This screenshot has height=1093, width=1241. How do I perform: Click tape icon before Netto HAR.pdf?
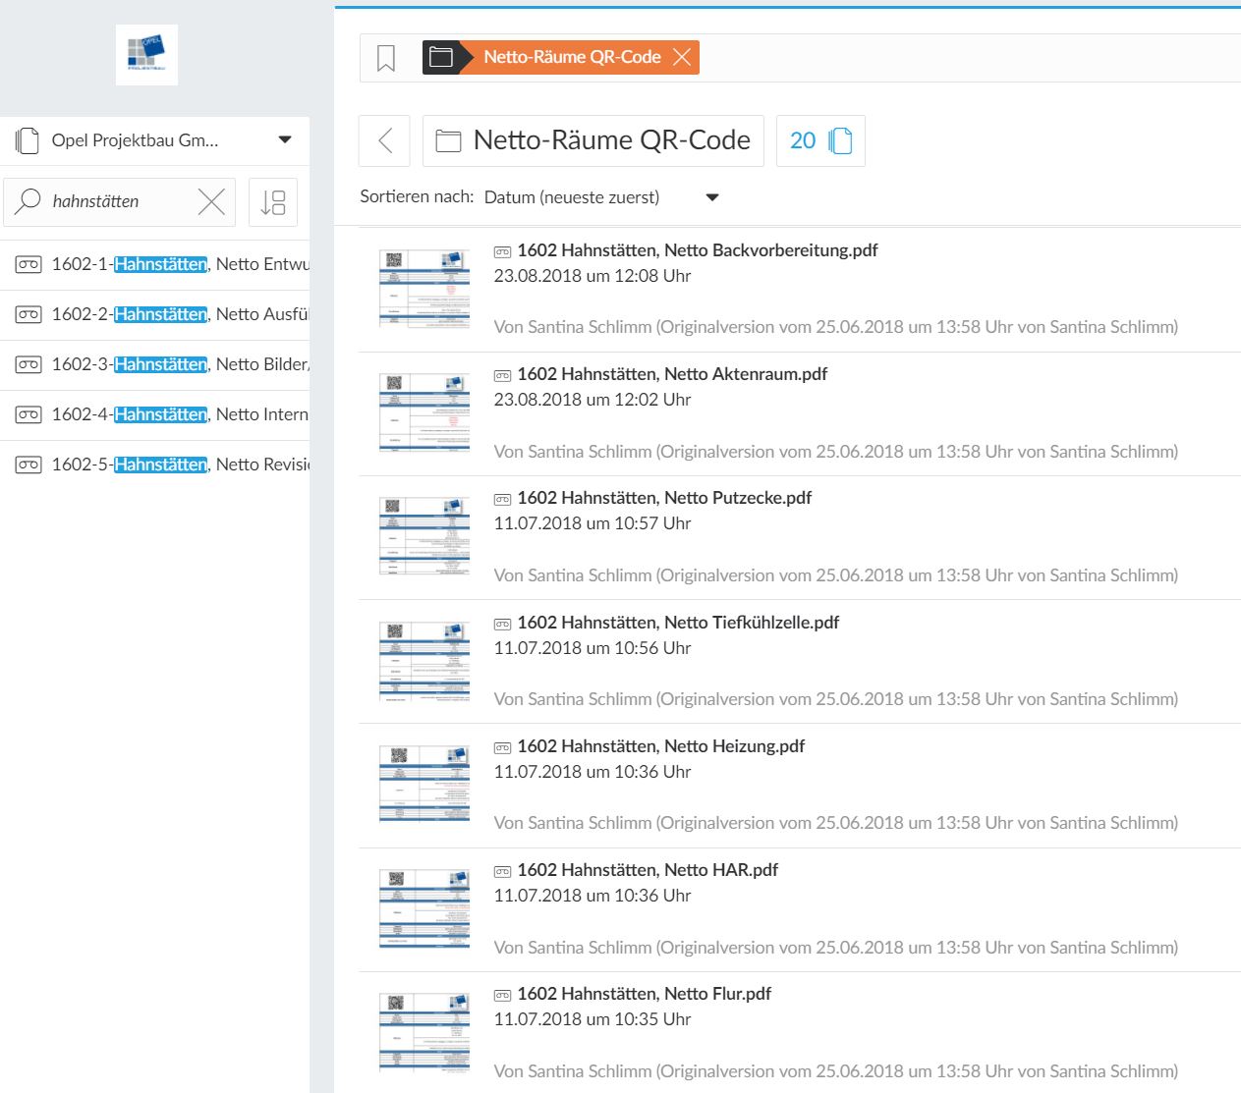coord(502,871)
